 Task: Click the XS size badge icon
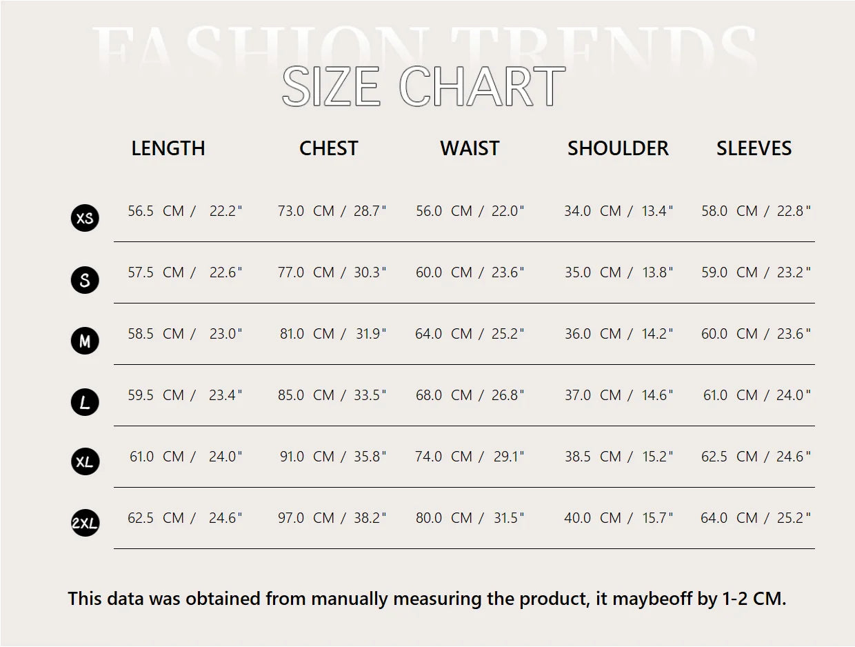[x=85, y=218]
